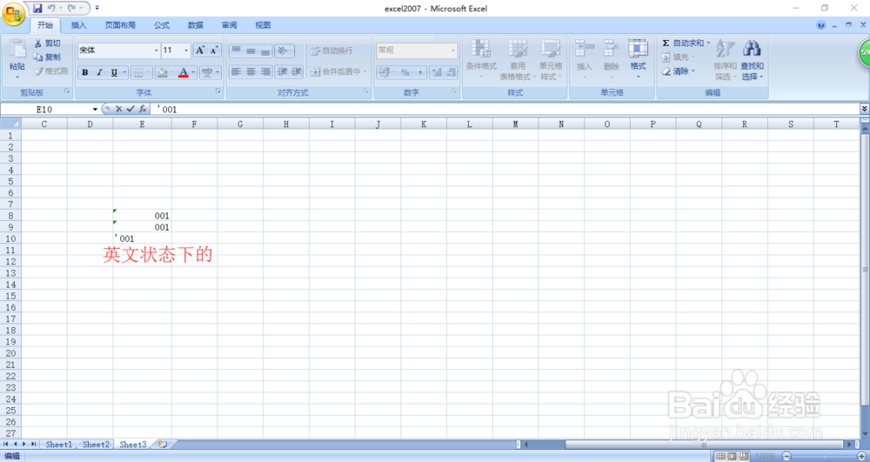Save workbook from Quick Access toolbar
The width and height of the screenshot is (870, 462).
(x=37, y=9)
